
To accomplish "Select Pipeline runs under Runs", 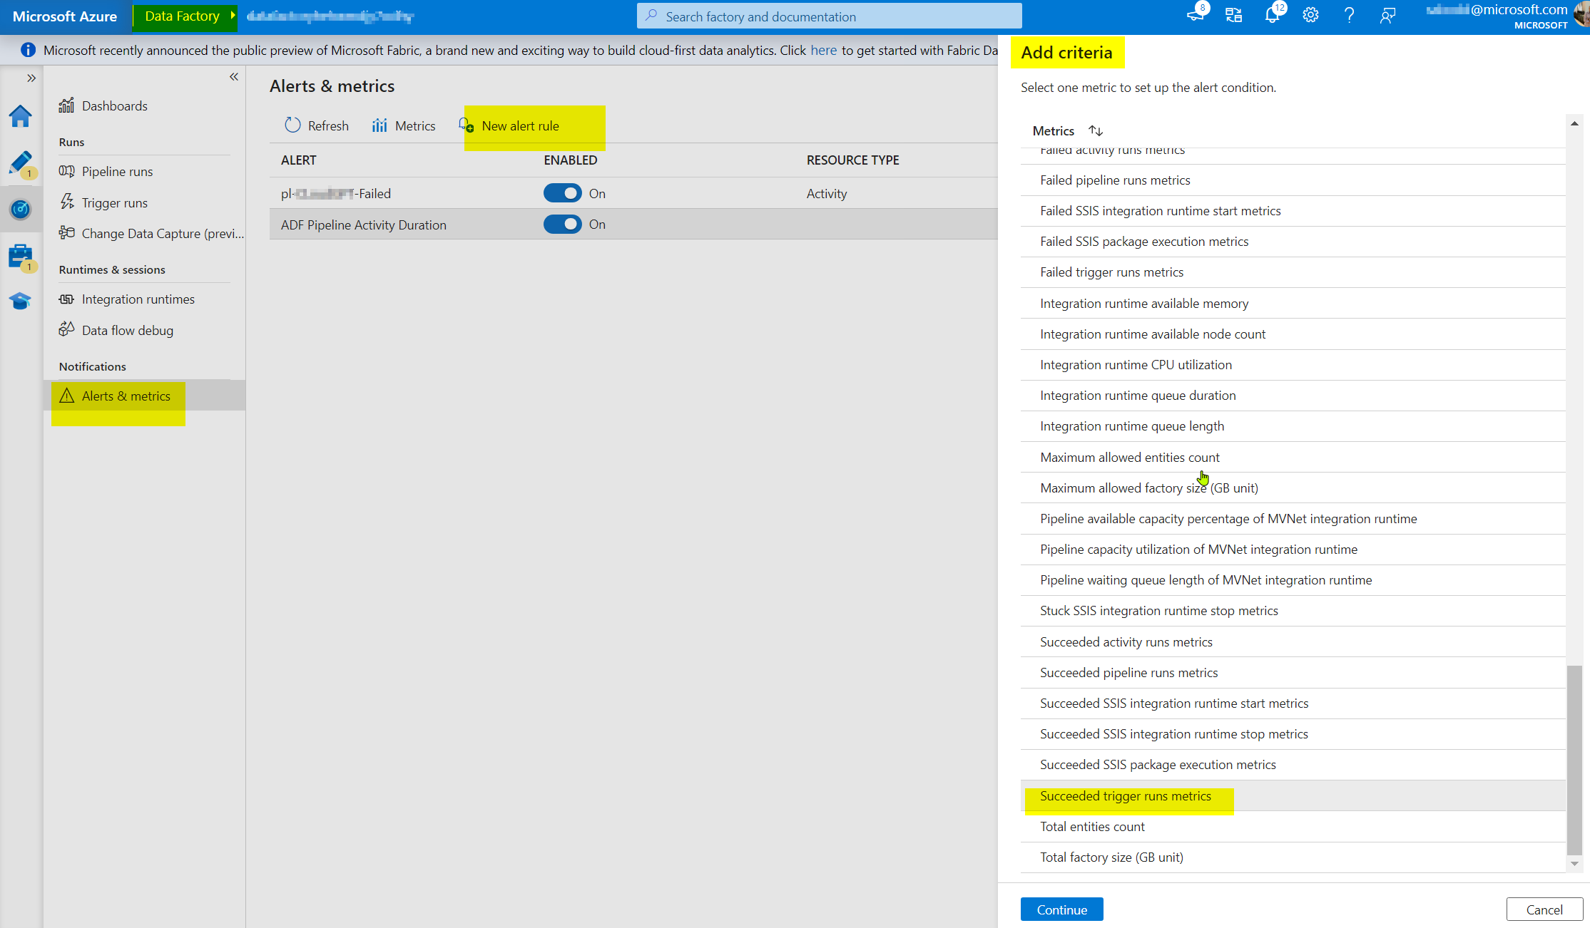I will (x=117, y=171).
